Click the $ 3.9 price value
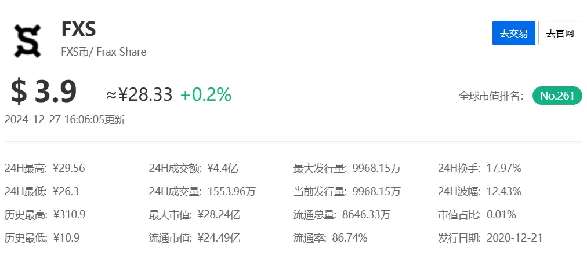587x256 pixels. click(44, 92)
